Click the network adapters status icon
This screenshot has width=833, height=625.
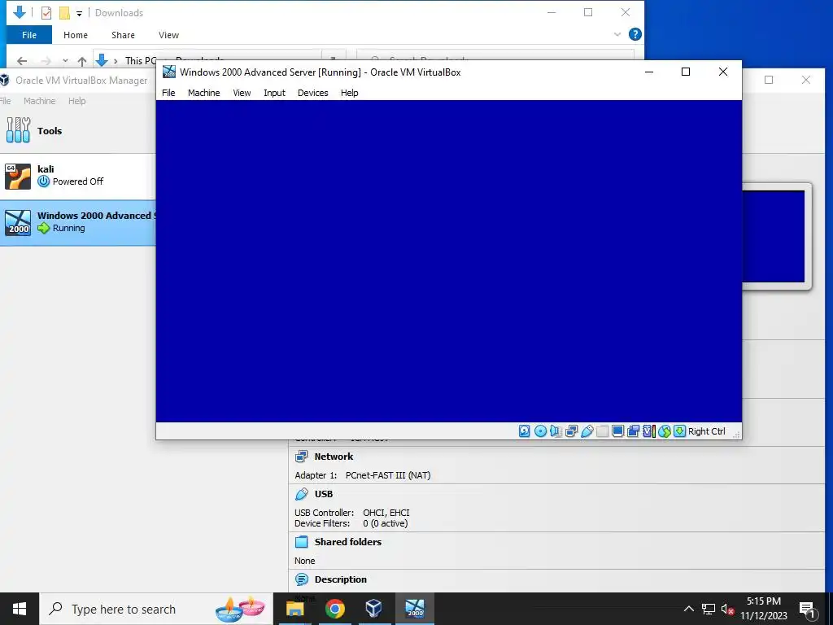(x=571, y=431)
